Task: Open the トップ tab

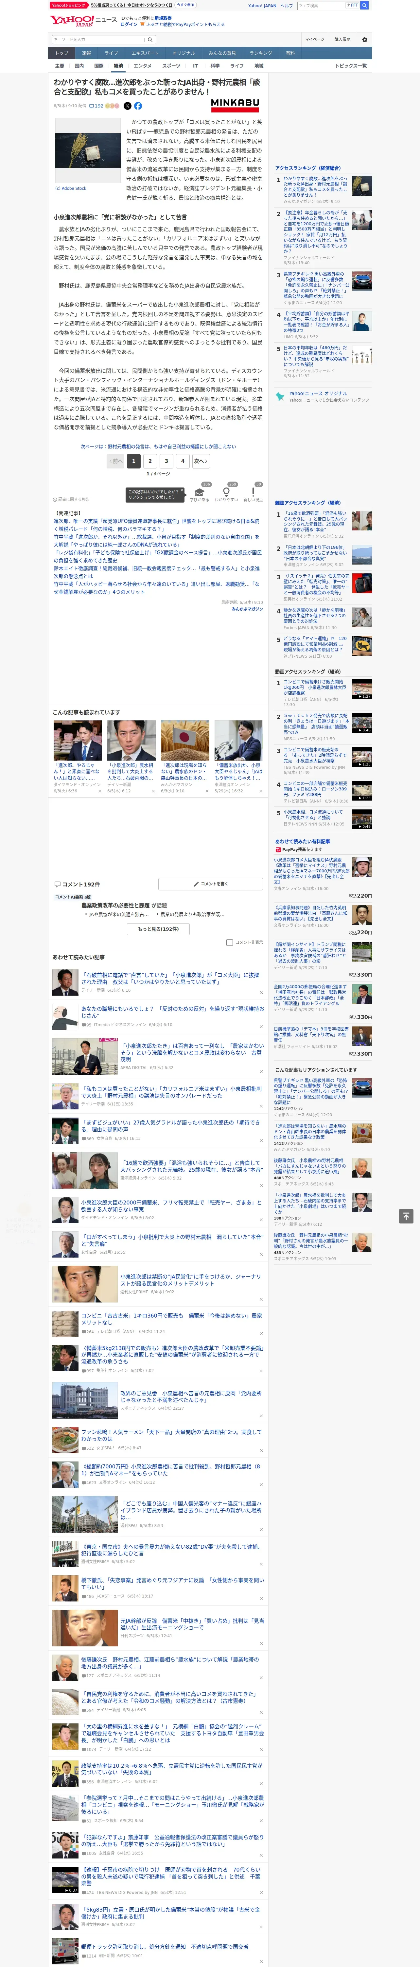Action: [62, 53]
